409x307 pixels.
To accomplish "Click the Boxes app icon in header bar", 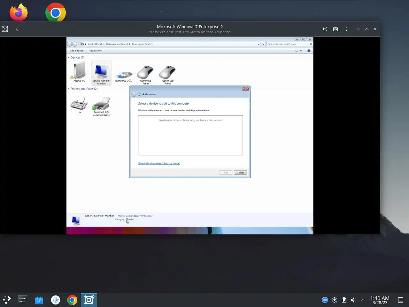I will [x=5, y=29].
